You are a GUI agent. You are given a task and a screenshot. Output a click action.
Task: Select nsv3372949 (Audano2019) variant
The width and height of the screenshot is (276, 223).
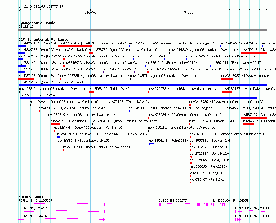tap(211, 147)
